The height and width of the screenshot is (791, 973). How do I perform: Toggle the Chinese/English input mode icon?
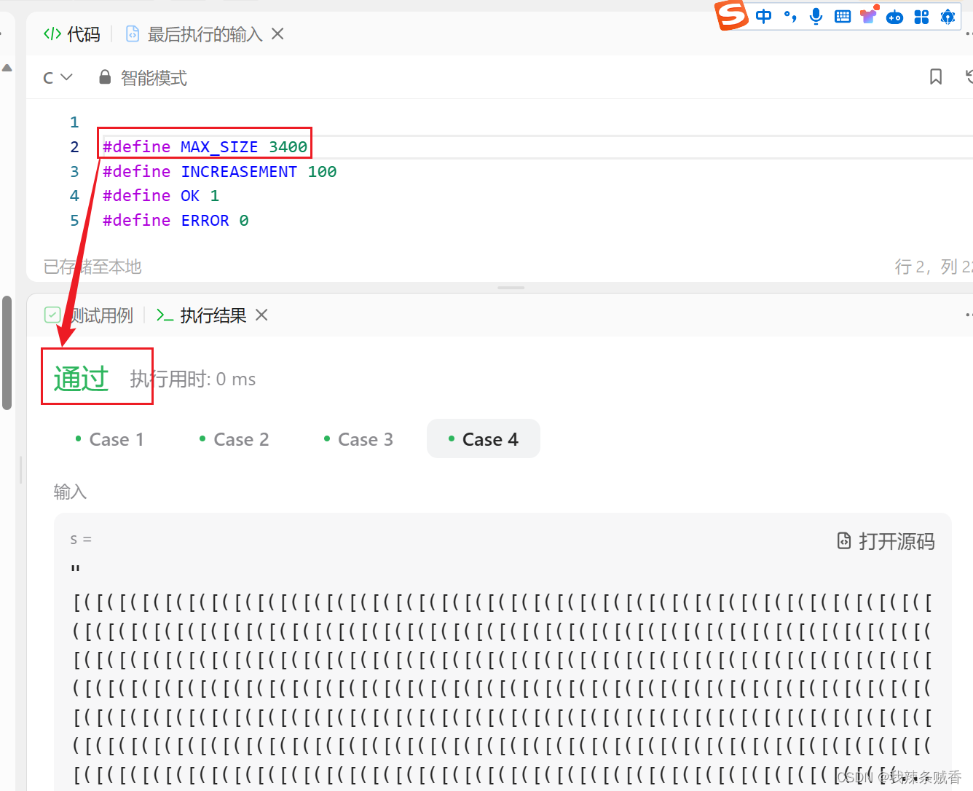click(763, 16)
